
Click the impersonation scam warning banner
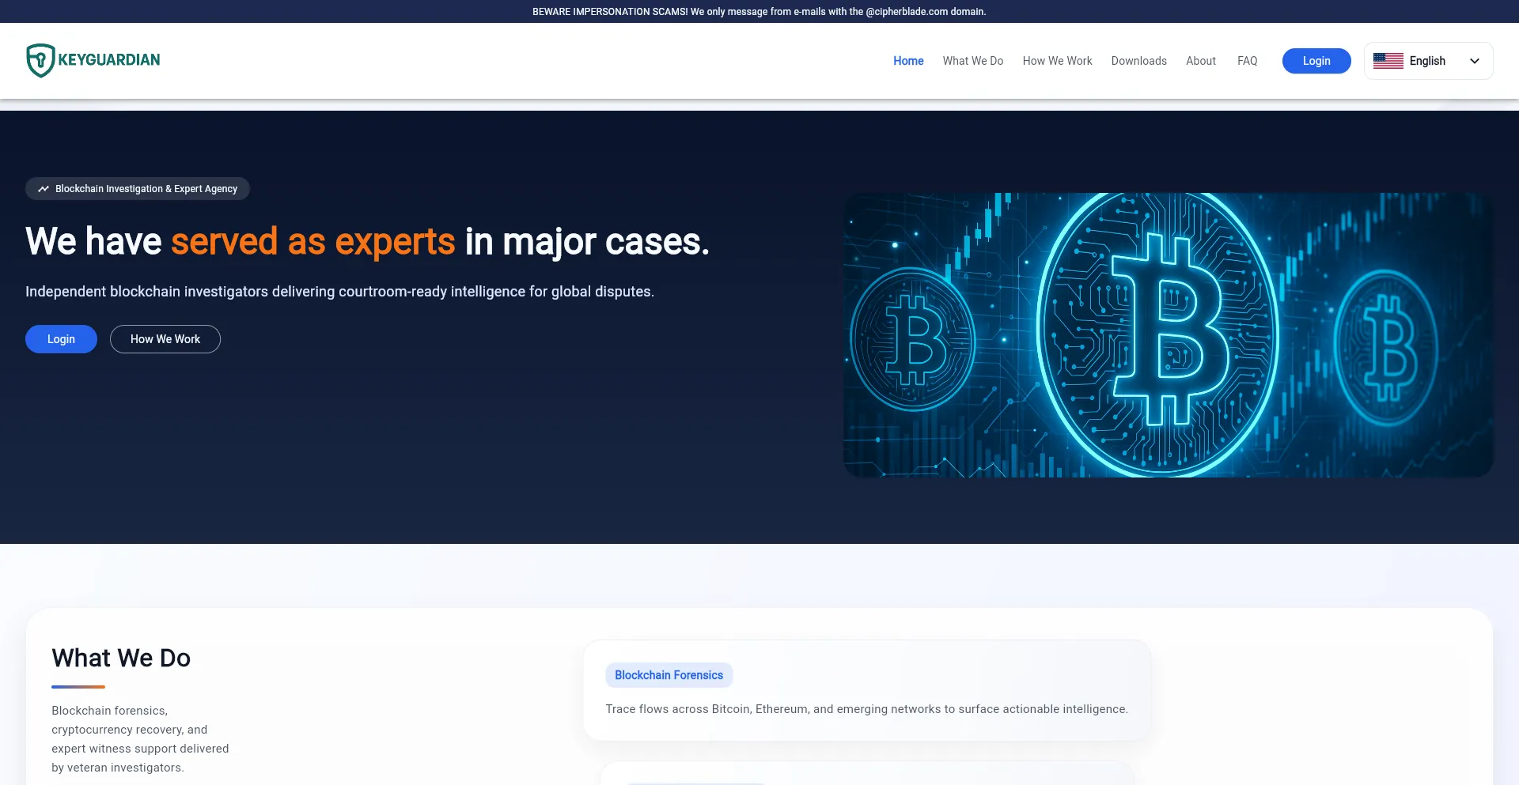759,11
